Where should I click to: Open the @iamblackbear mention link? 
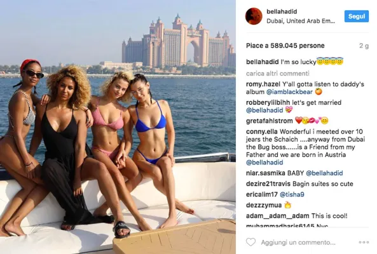tap(289, 92)
